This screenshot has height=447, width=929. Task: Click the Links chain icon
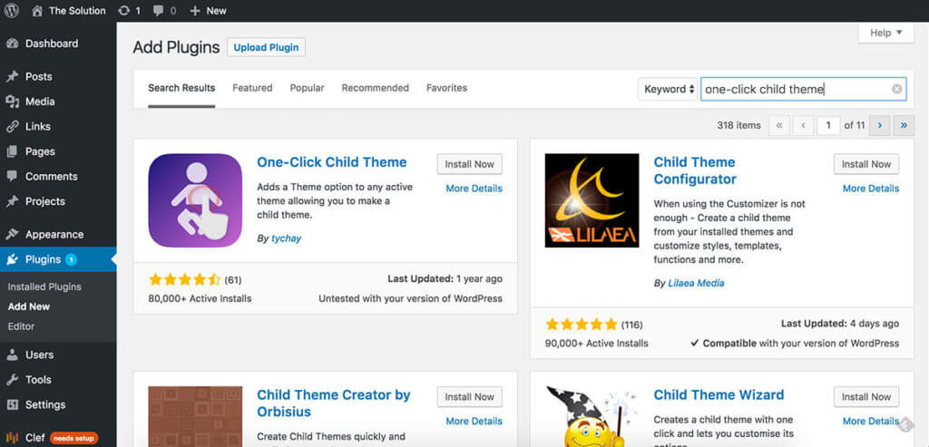point(12,127)
